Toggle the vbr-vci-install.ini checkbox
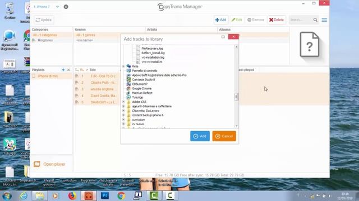The height and width of the screenshot is (201, 359). [139, 62]
